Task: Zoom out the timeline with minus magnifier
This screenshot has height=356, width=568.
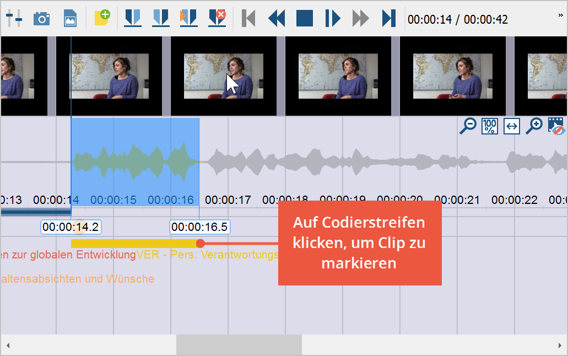Action: 468,126
